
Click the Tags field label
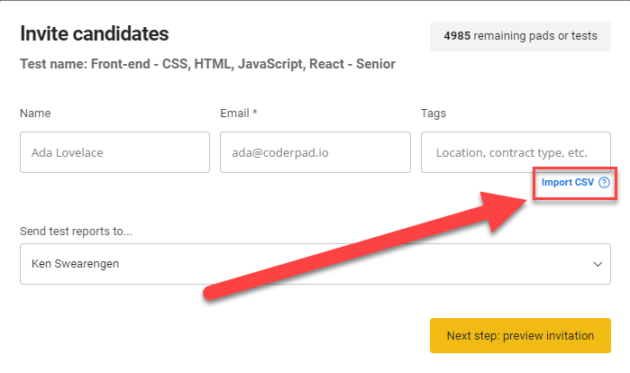pos(434,114)
